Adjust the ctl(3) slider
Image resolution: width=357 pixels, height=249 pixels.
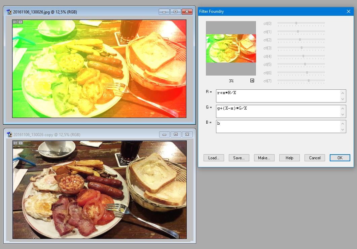pos(301,48)
